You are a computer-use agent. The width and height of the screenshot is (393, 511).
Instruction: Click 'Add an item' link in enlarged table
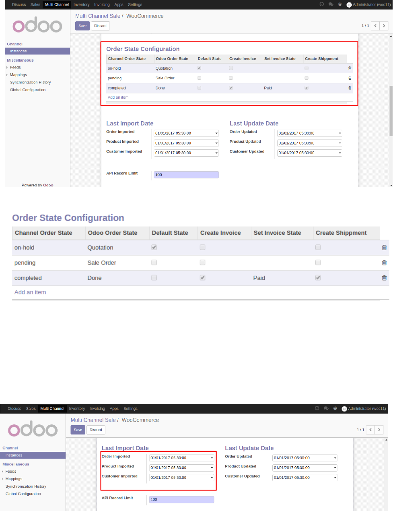pyautogui.click(x=30, y=292)
